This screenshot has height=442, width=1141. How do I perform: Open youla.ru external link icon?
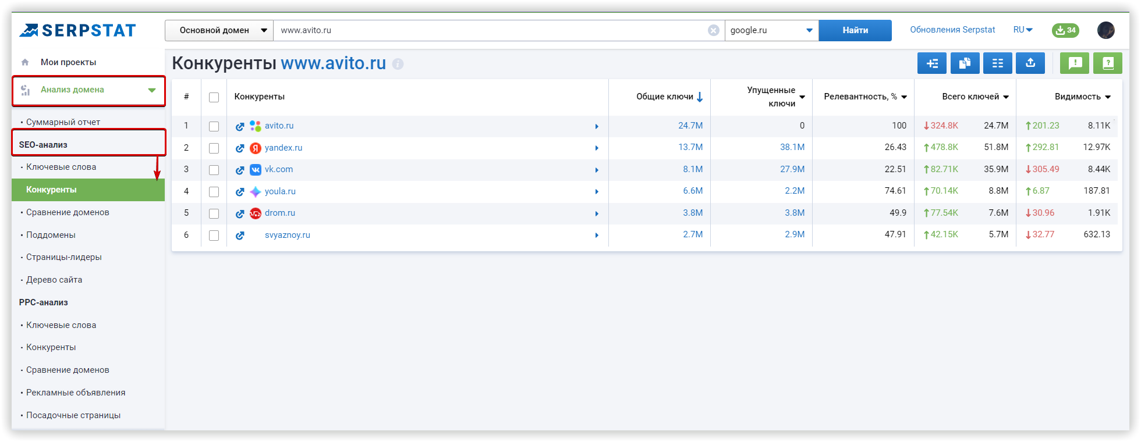pos(240,192)
